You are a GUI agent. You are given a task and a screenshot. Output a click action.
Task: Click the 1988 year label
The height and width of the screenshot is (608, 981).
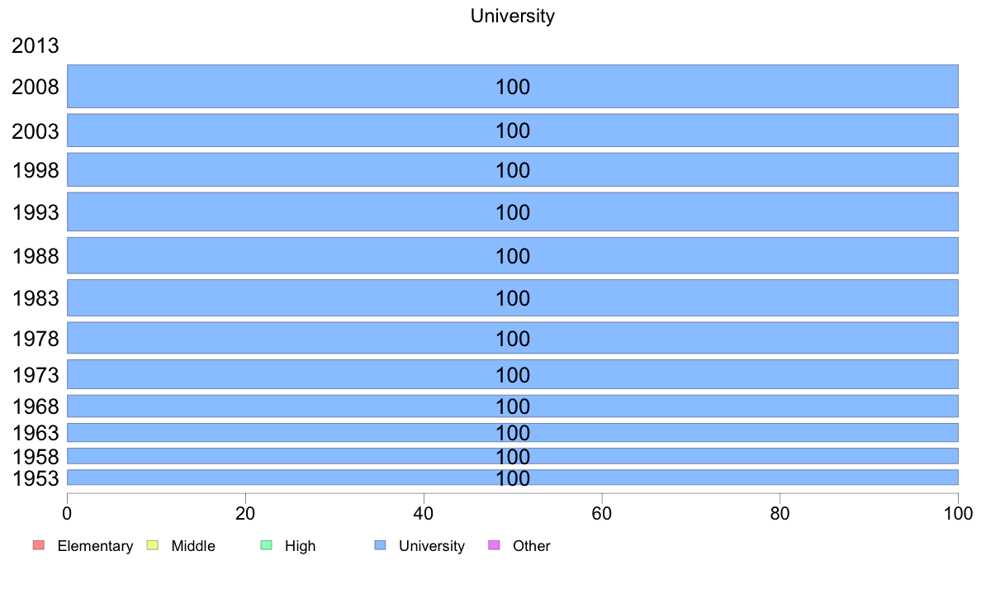pyautogui.click(x=35, y=256)
